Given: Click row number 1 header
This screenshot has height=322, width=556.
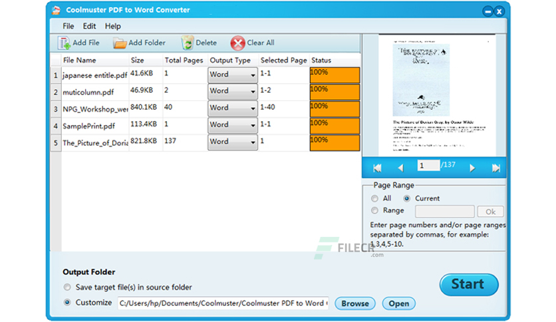Looking at the screenshot, I should pos(56,75).
